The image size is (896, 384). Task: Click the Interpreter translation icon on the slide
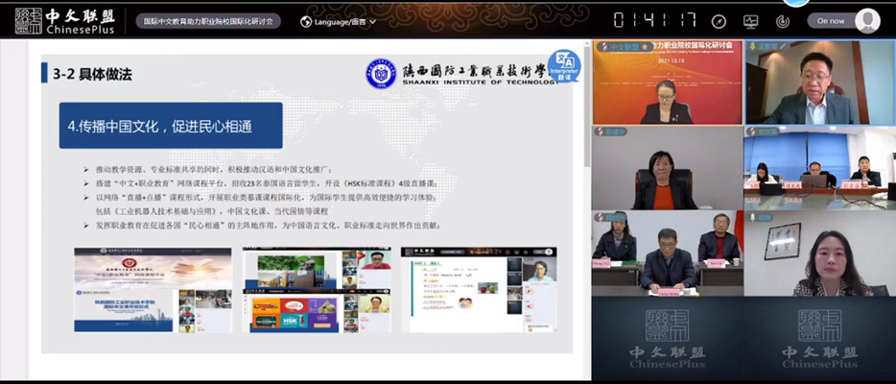564,66
